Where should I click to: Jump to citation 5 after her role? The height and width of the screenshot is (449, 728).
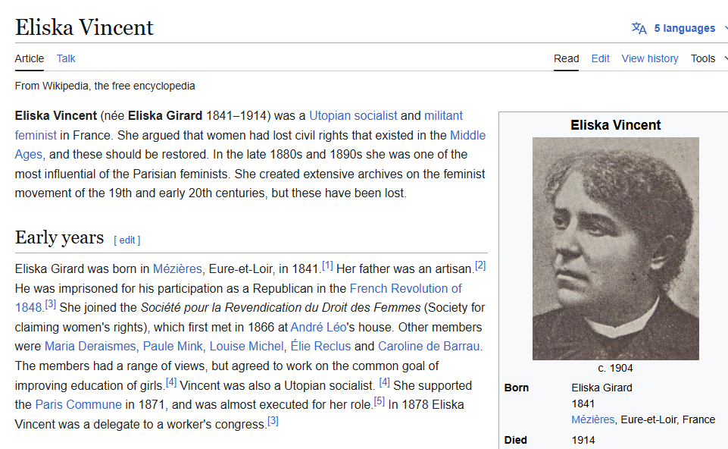tap(380, 401)
